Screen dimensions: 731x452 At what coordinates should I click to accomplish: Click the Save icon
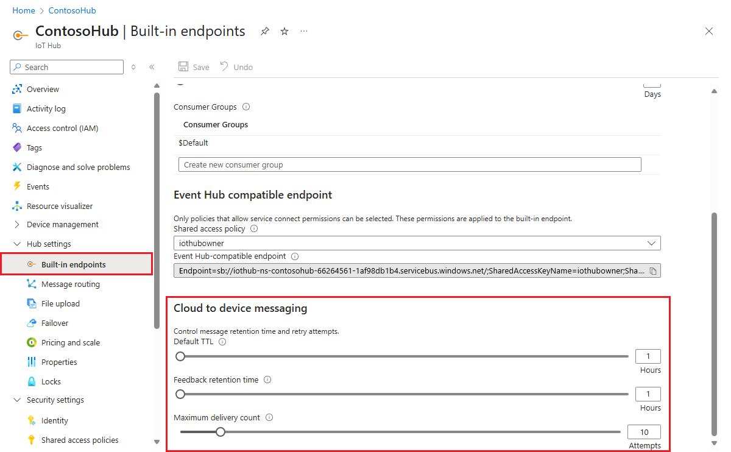tap(193, 66)
